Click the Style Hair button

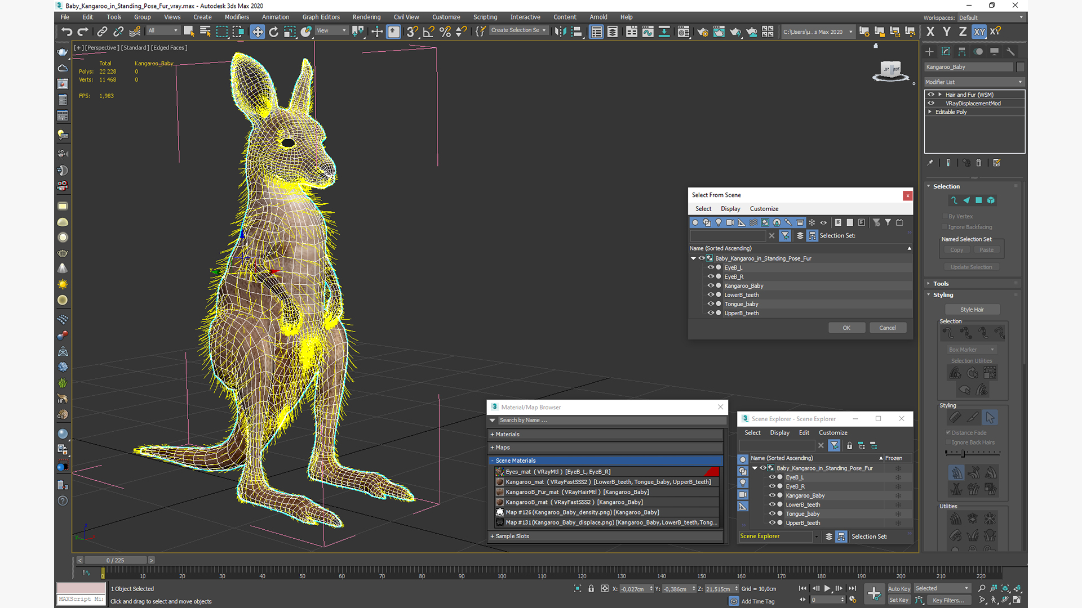[x=972, y=310]
